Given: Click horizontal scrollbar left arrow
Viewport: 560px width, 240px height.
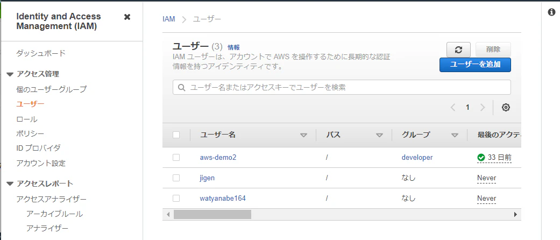Looking at the screenshot, I should pyautogui.click(x=168, y=215).
